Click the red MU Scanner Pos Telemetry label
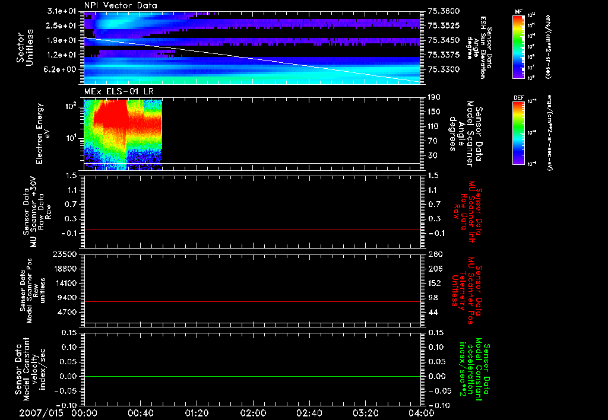 pos(467,291)
